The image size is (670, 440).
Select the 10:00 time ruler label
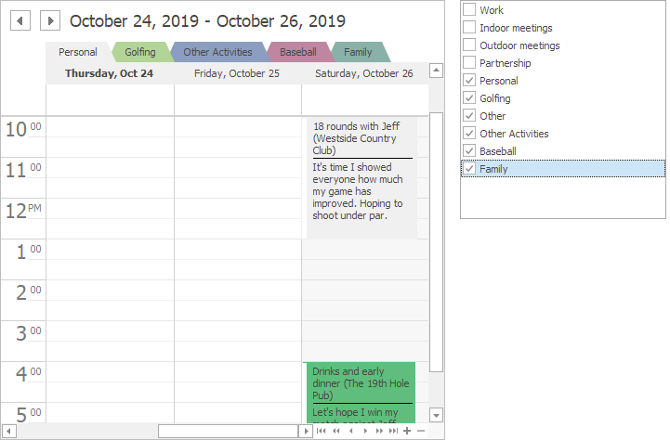pyautogui.click(x=23, y=129)
